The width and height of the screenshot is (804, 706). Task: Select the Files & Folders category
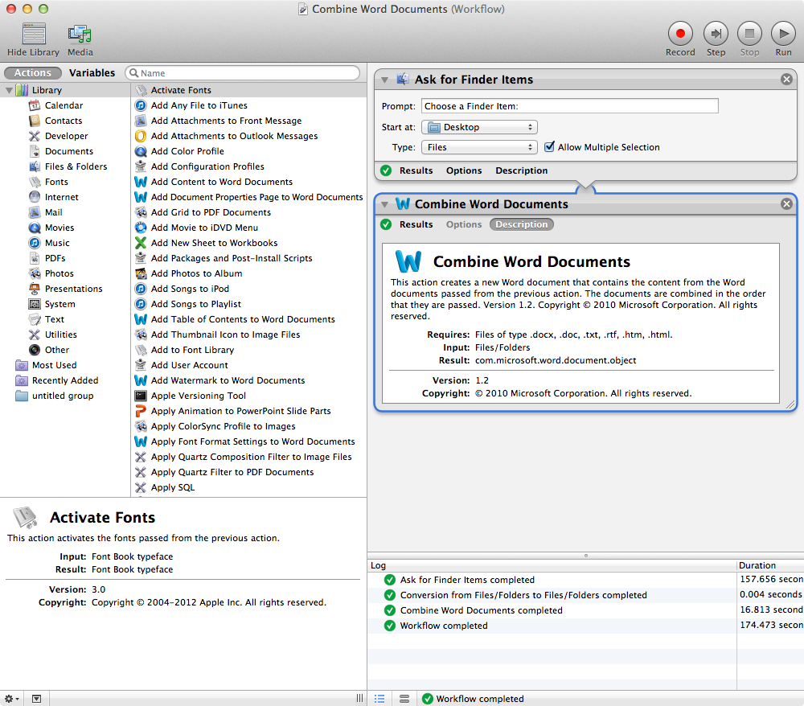click(x=76, y=166)
